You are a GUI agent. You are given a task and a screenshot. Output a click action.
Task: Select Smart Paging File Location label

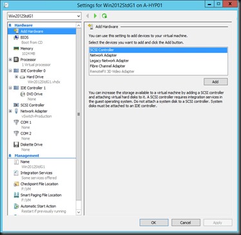click(41, 195)
